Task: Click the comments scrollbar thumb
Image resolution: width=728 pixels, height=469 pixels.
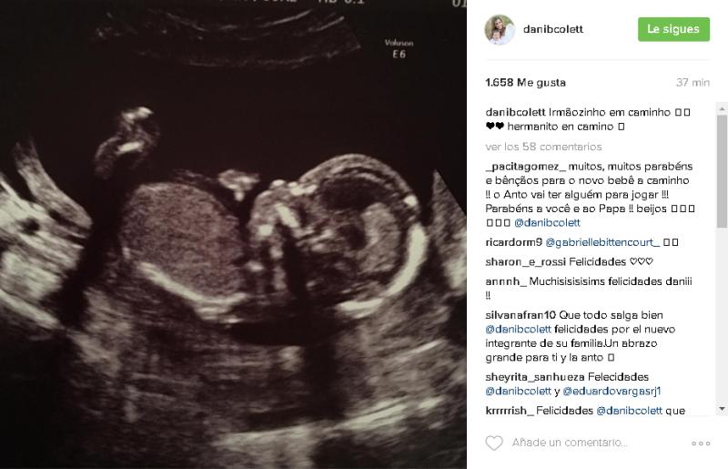Action: [x=722, y=171]
